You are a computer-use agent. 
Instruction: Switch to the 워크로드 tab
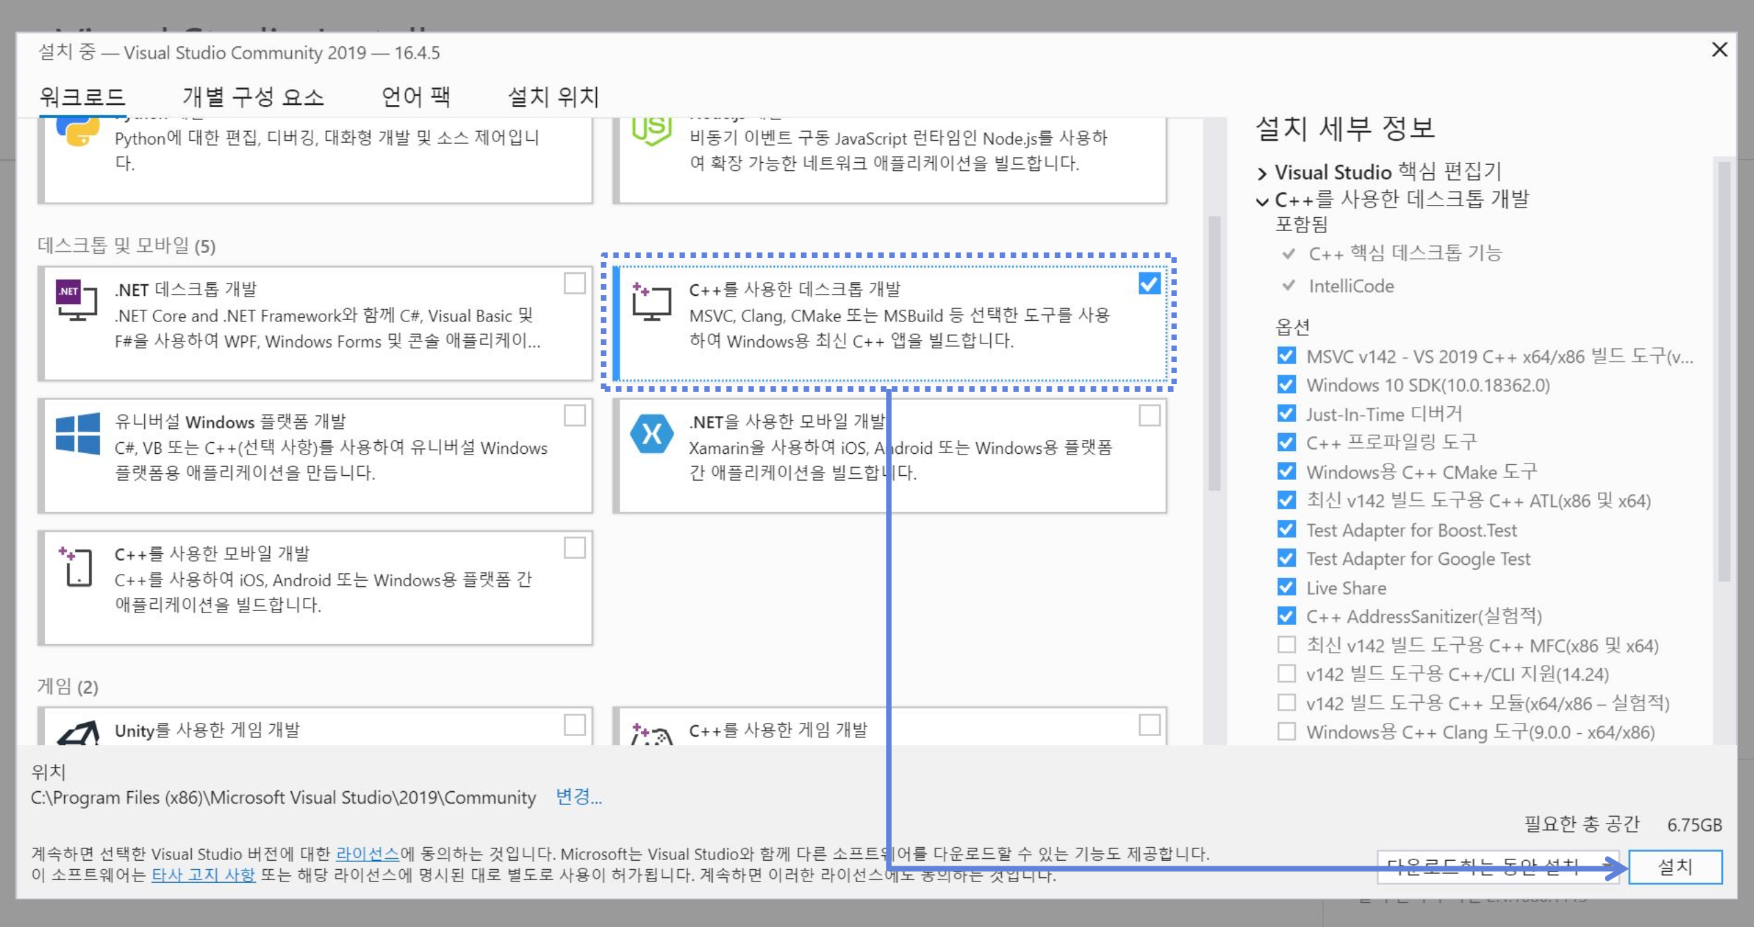(82, 97)
